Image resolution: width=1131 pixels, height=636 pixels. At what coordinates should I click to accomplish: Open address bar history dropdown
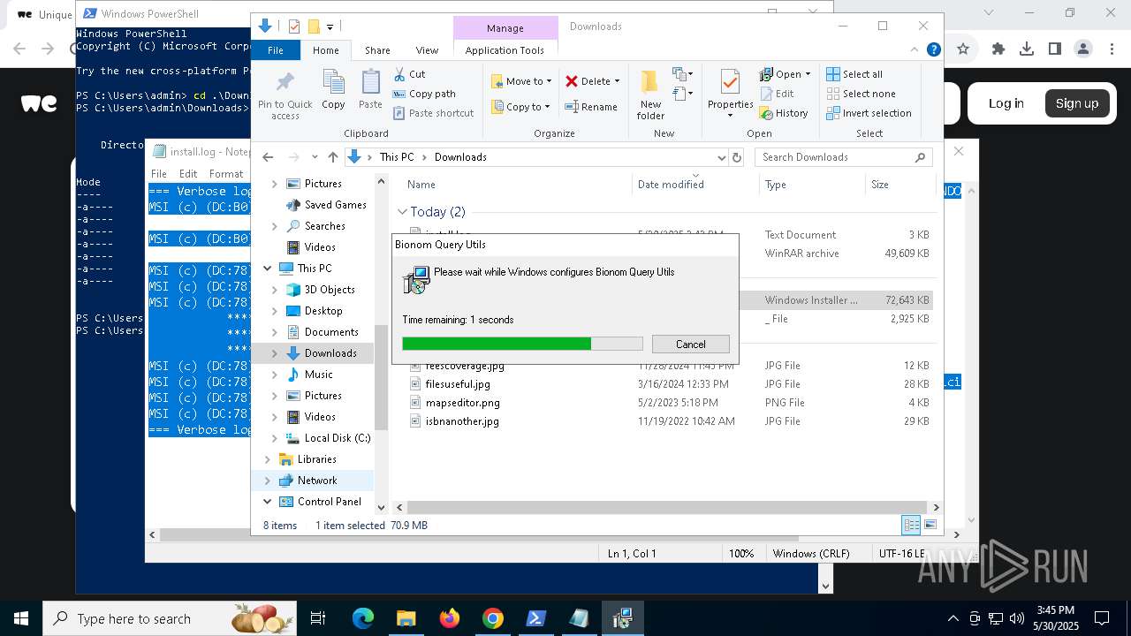(x=721, y=157)
